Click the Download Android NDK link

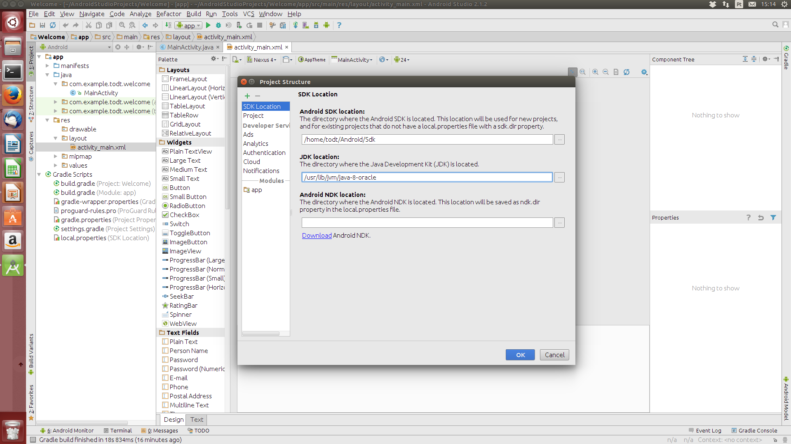(x=317, y=235)
